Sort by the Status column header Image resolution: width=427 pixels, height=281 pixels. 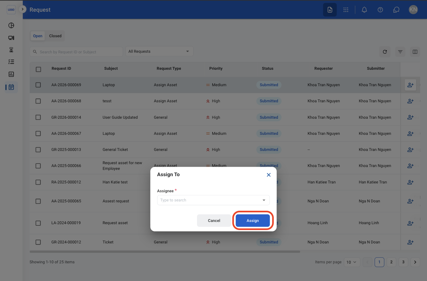[x=268, y=69]
